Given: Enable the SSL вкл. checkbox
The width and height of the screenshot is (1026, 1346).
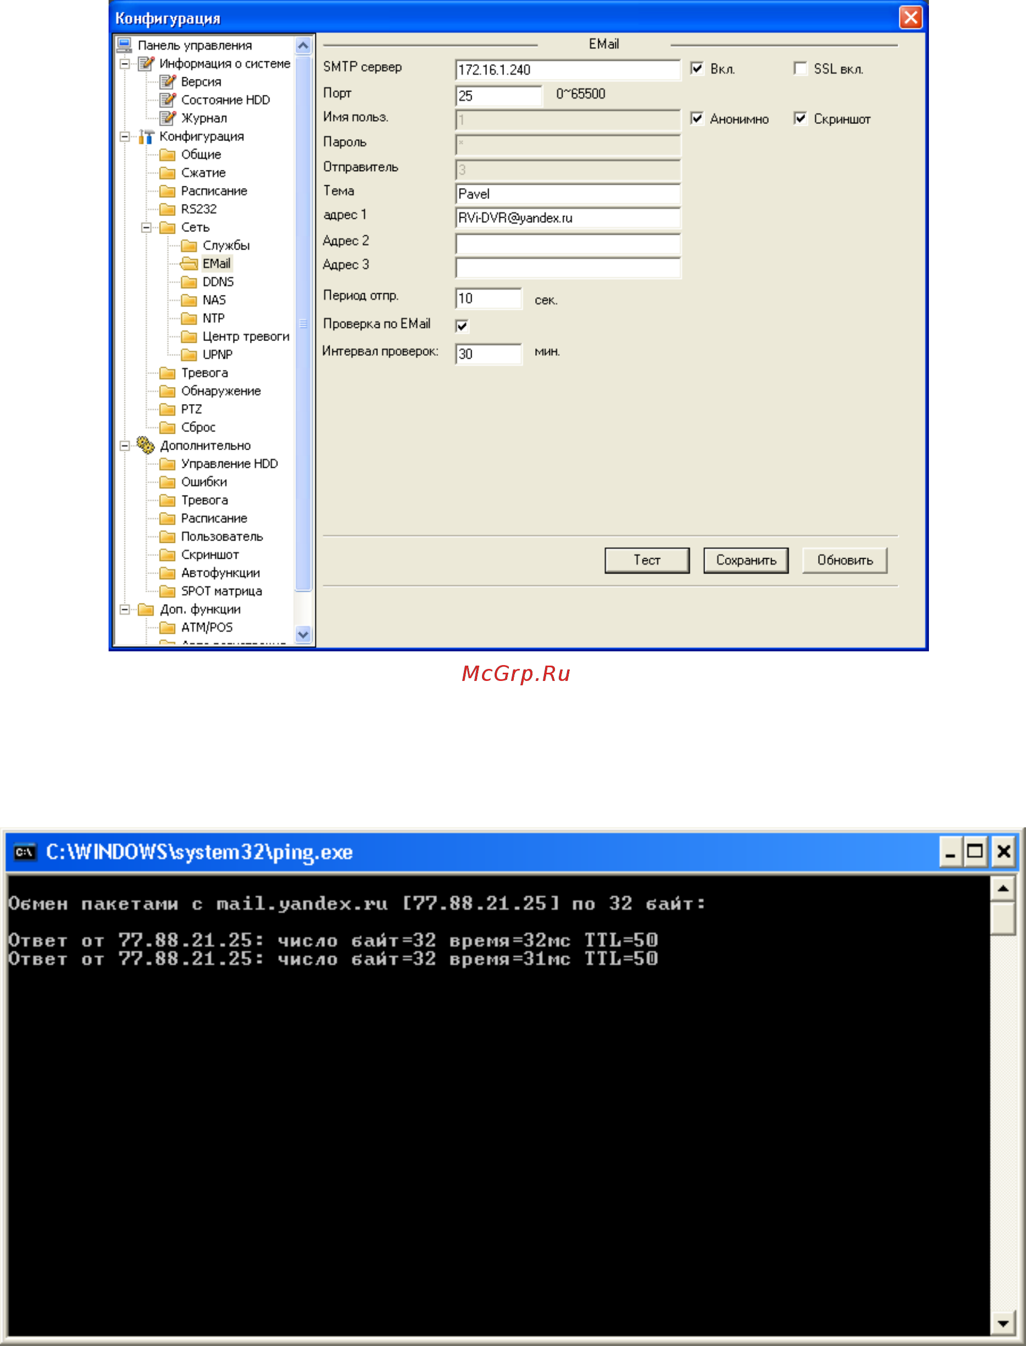Looking at the screenshot, I should click(x=801, y=69).
